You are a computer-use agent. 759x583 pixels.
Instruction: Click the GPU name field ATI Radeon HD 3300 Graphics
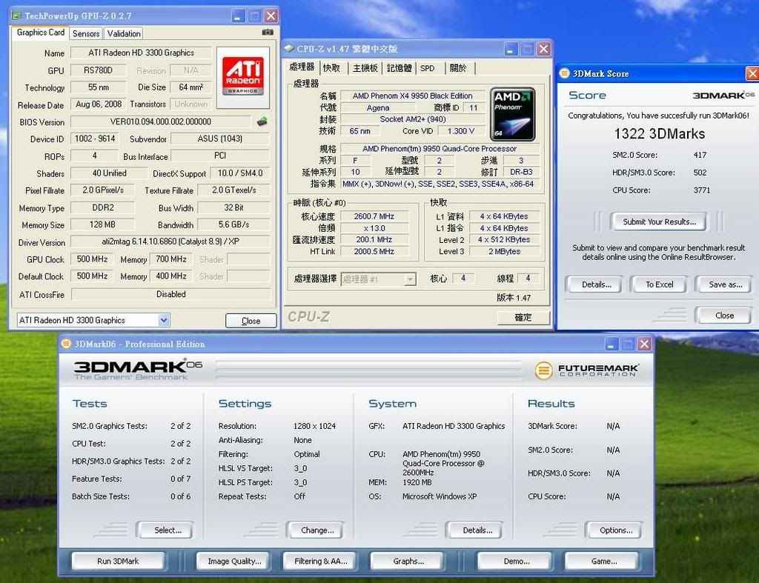(x=141, y=53)
